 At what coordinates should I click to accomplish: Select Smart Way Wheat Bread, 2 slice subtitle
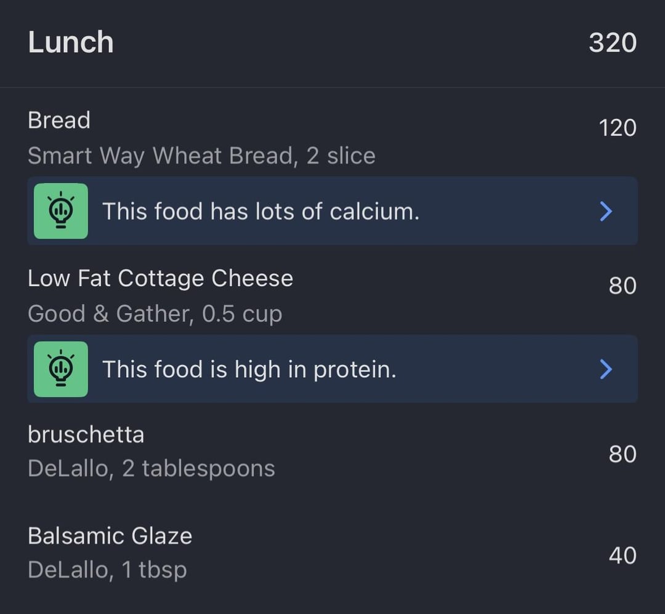point(201,156)
